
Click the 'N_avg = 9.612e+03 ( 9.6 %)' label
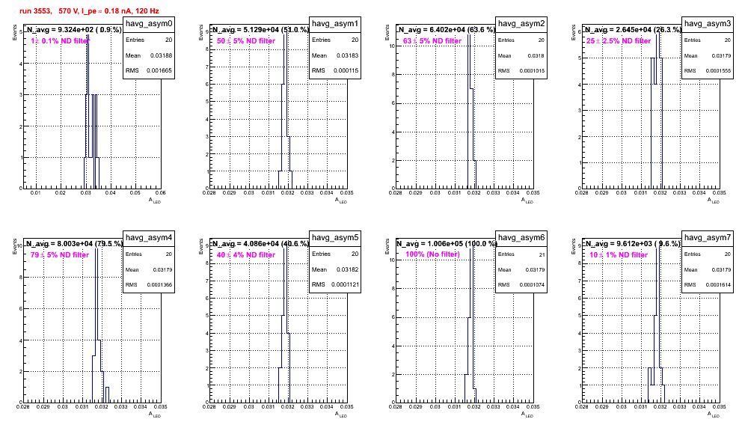[x=632, y=243]
